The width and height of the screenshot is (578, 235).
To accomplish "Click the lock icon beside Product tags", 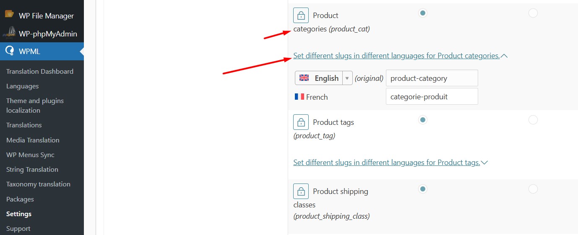I will [301, 122].
